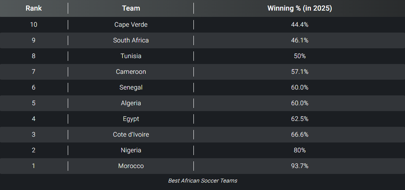Select the South Africa team cell

coord(131,40)
